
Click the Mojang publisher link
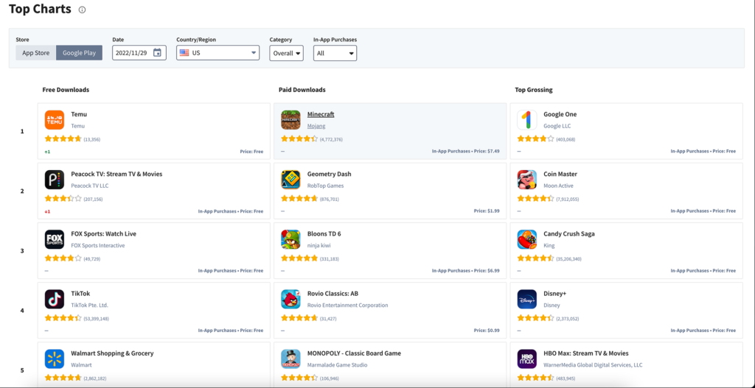[x=316, y=126]
